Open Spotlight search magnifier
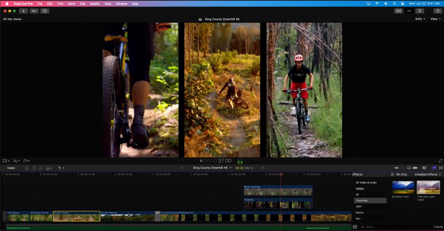The height and width of the screenshot is (231, 444). [x=394, y=3]
